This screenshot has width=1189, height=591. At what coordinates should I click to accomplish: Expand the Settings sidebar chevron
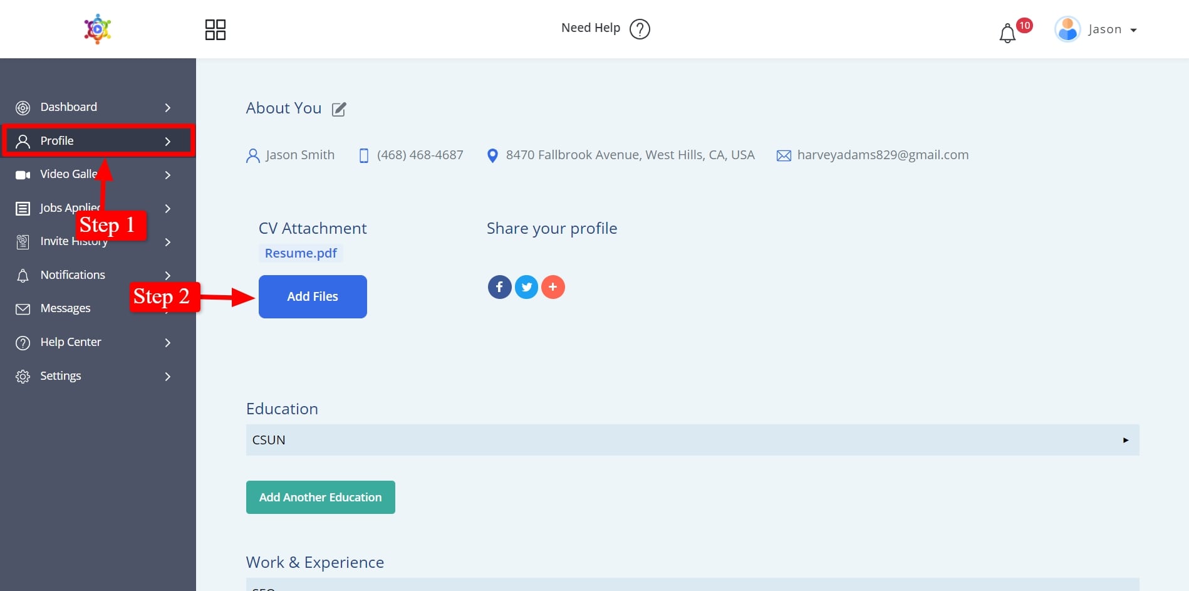[x=167, y=377]
